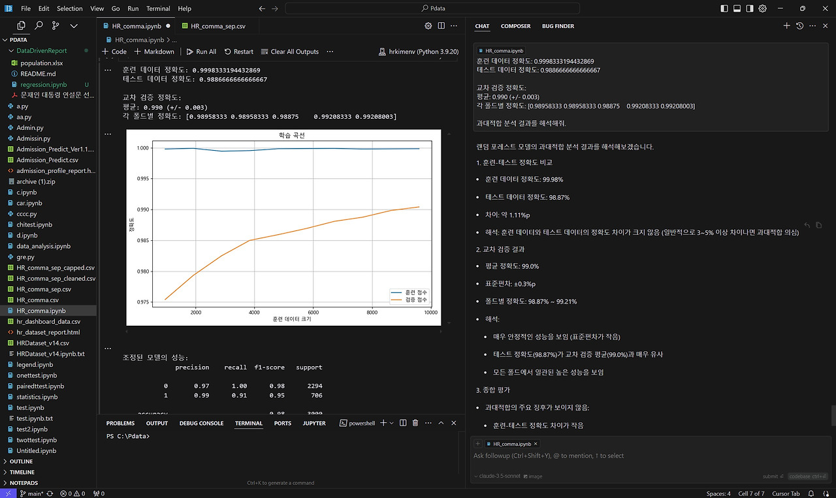Split the terminal pane
This screenshot has width=836, height=498.
point(403,423)
